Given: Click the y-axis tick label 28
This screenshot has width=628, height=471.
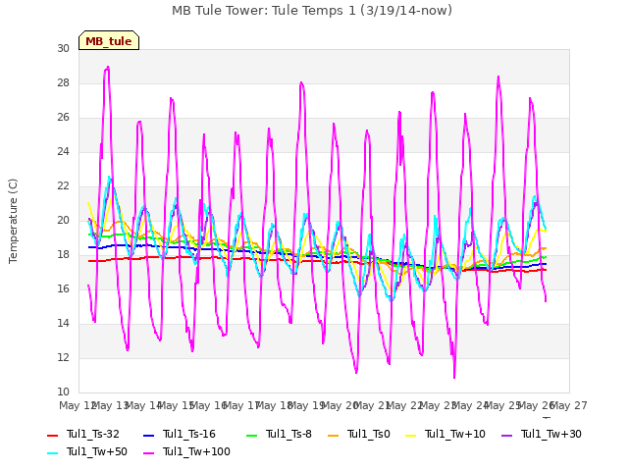Looking at the screenshot, I should pos(63,82).
